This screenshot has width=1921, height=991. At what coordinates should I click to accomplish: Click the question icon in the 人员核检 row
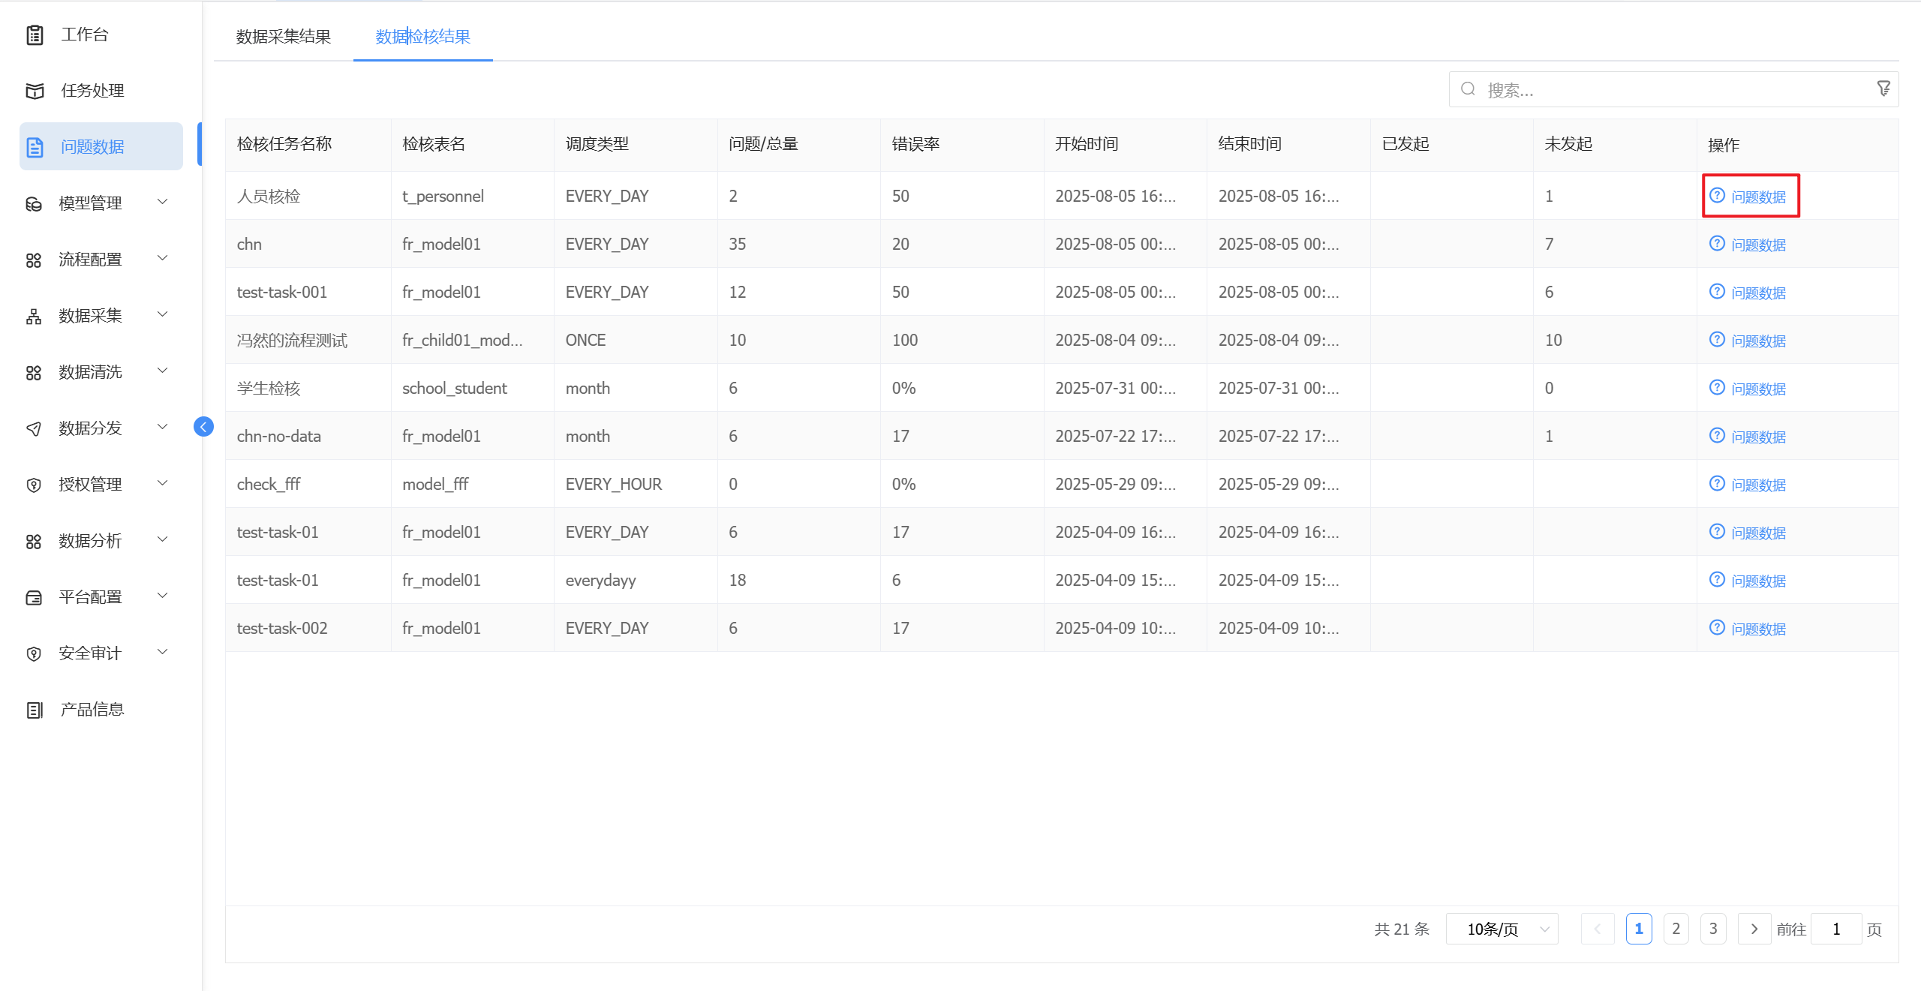point(1717,196)
